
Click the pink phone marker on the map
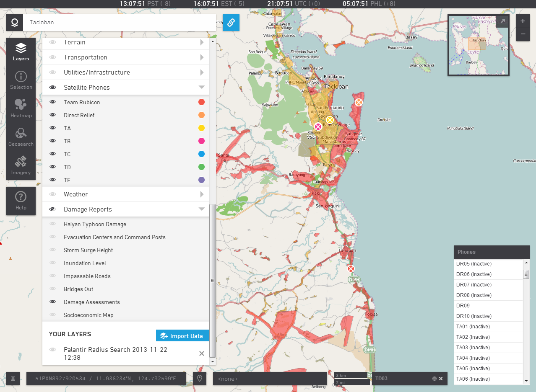pyautogui.click(x=318, y=126)
